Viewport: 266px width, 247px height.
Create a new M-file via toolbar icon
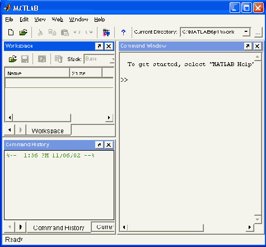[11, 32]
